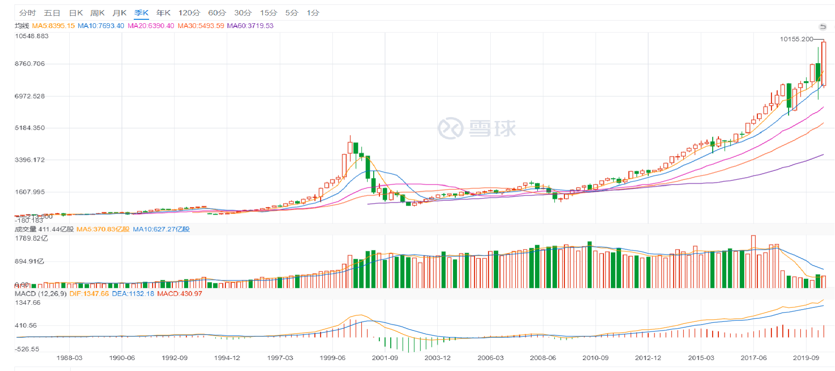Image resolution: width=835 pixels, height=371 pixels.
Task: Choose the 120分 interval tab
Action: 189,13
